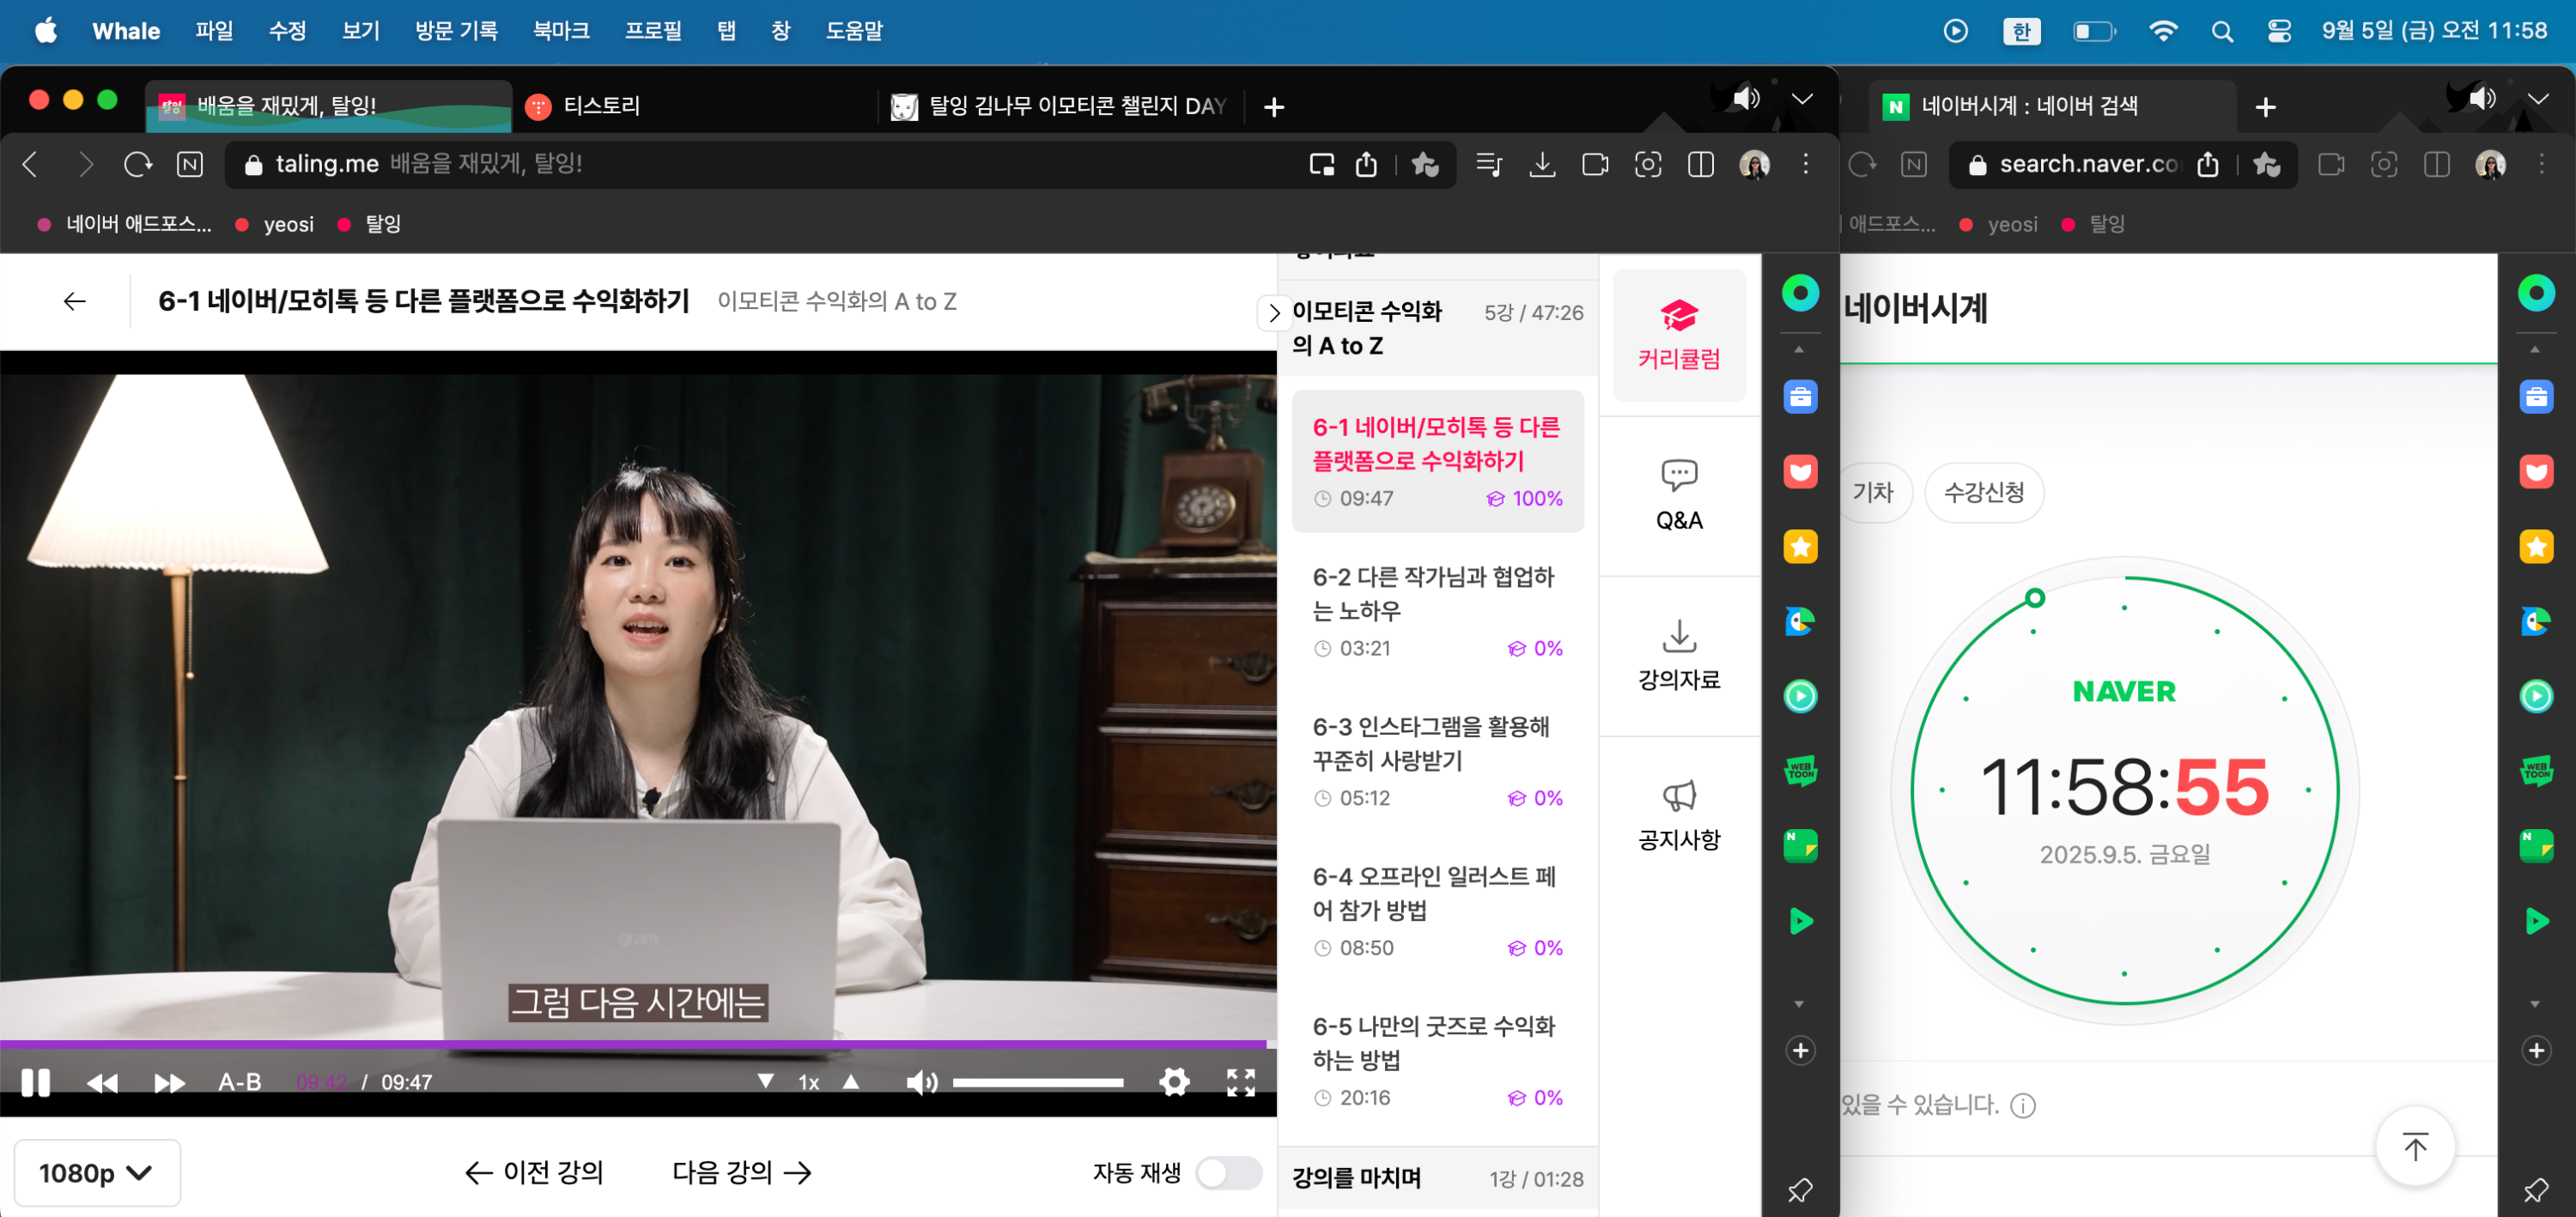Go to 다음 강의 next lecture
The height and width of the screenshot is (1217, 2576).
point(741,1172)
